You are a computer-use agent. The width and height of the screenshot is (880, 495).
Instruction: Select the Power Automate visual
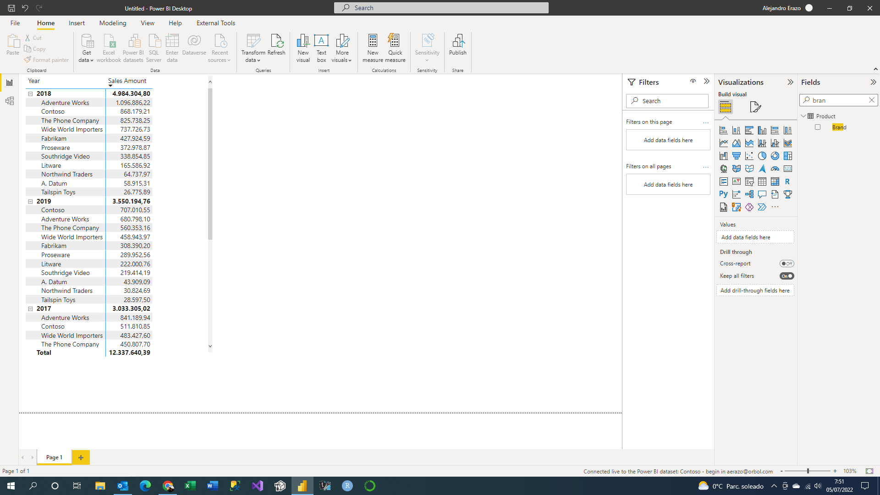click(762, 207)
